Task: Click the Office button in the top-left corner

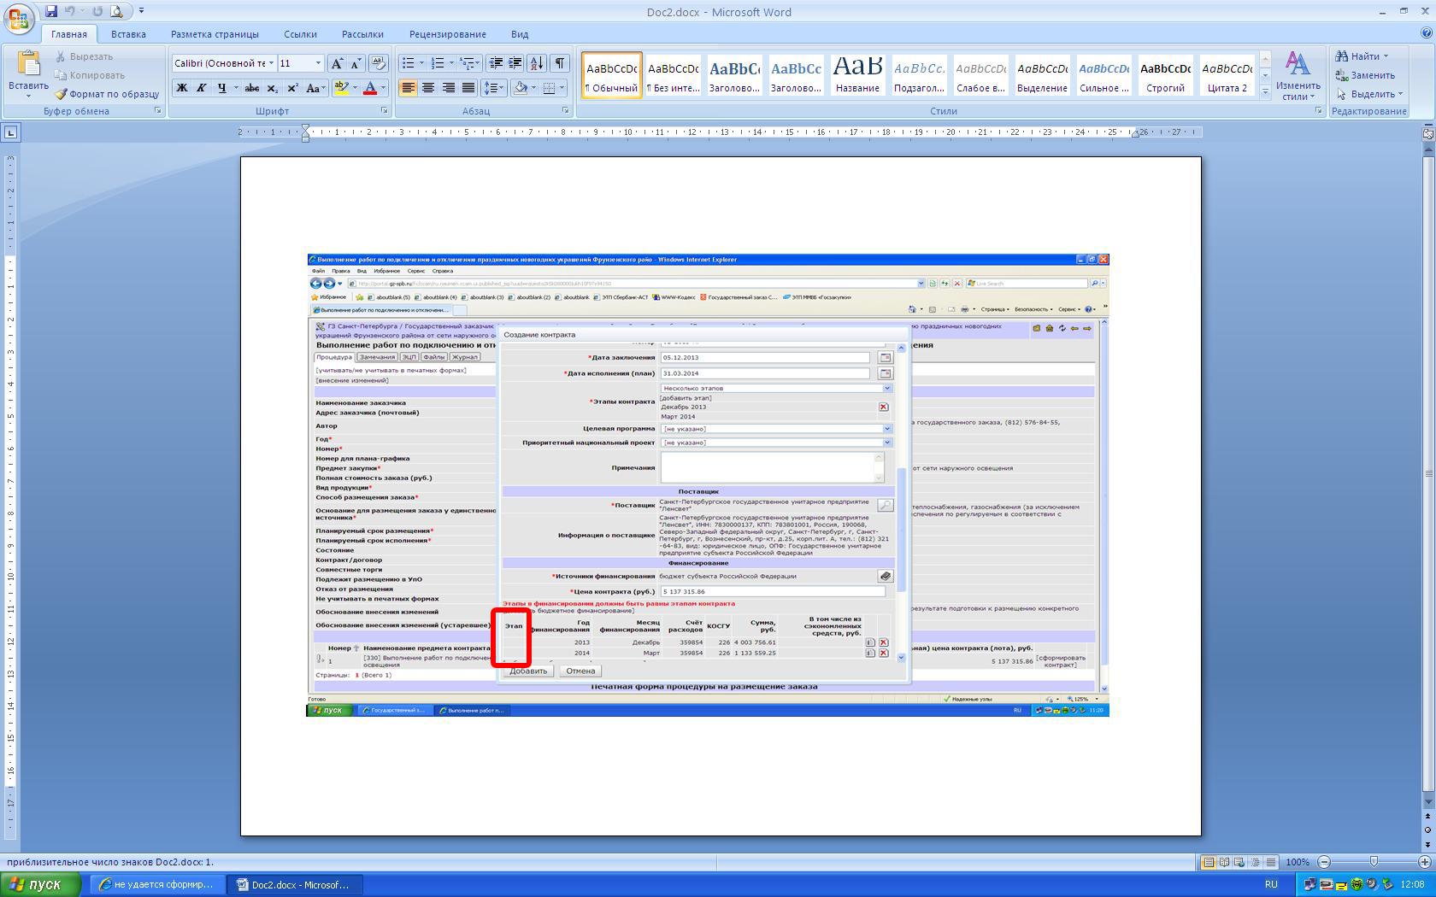Action: (x=18, y=18)
